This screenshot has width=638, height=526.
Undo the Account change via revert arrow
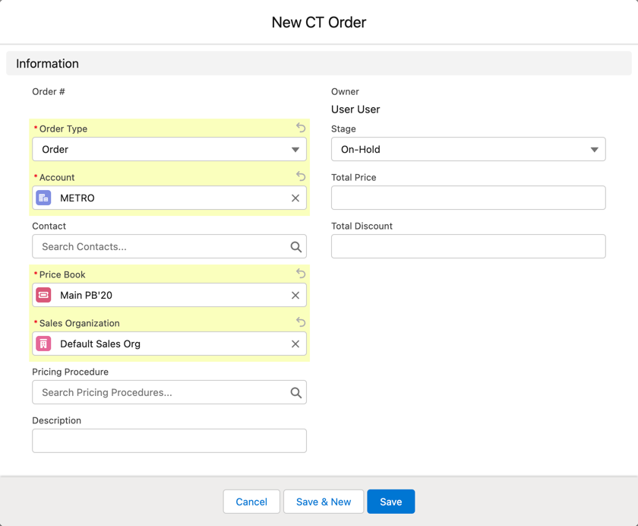(300, 176)
